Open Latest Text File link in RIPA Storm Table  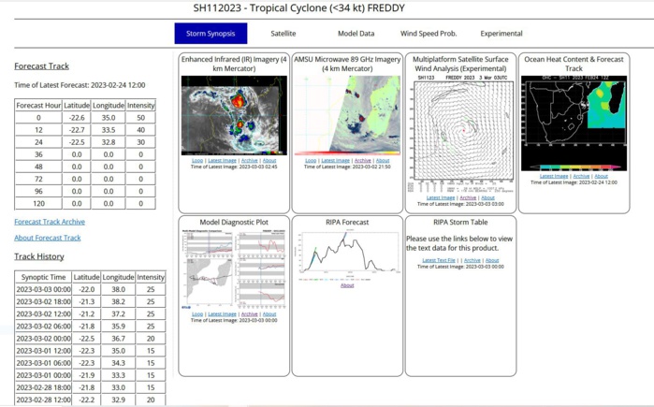coord(439,260)
